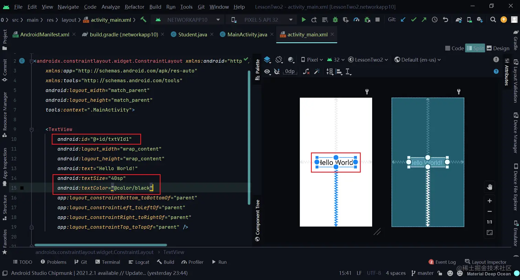Click TextView breadcrumb in editor

tap(174, 252)
